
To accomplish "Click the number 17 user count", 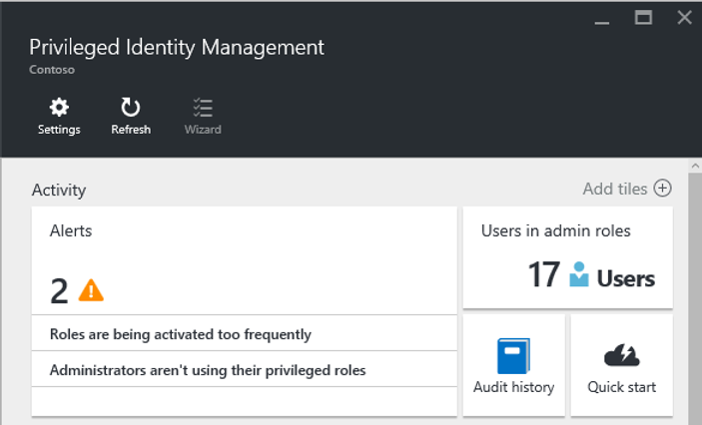I will 544,274.
